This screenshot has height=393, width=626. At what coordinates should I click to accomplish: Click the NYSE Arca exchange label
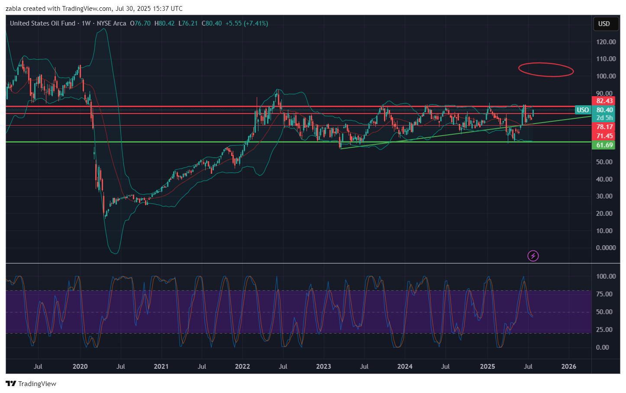[111, 23]
